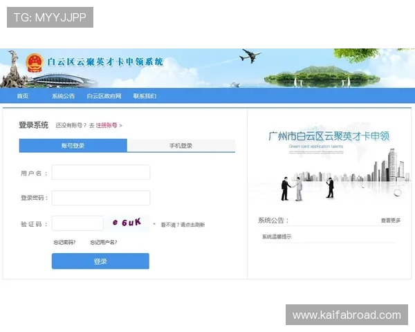Follow the 注册账号 registration link
Image resolution: width=415 pixels, height=332 pixels.
[x=107, y=125]
